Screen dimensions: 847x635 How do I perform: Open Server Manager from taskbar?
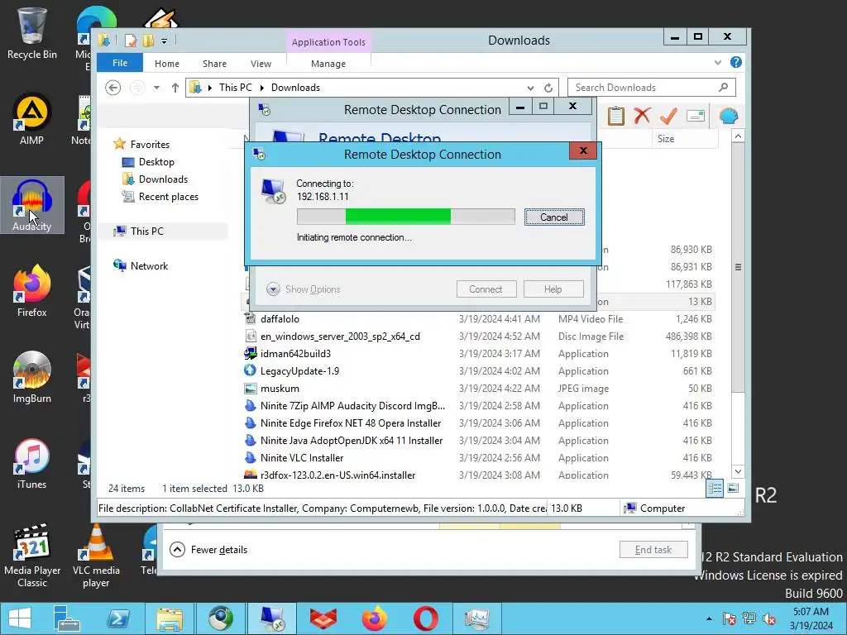(x=67, y=618)
